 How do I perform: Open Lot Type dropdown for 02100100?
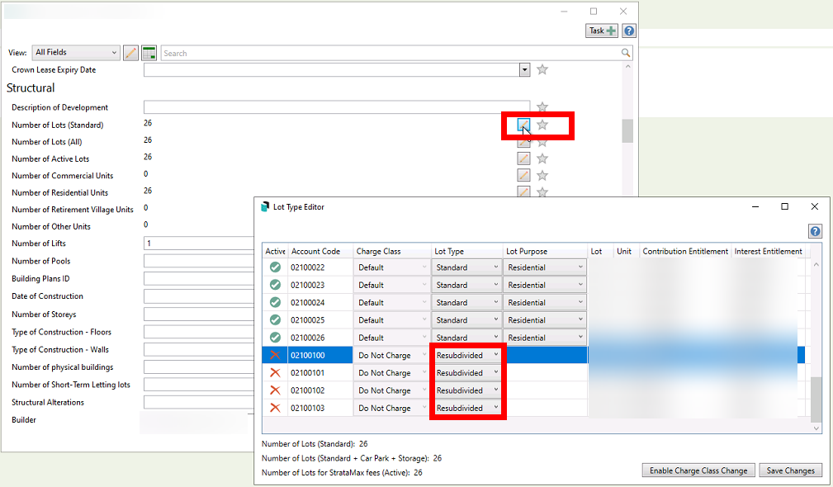[x=467, y=355]
